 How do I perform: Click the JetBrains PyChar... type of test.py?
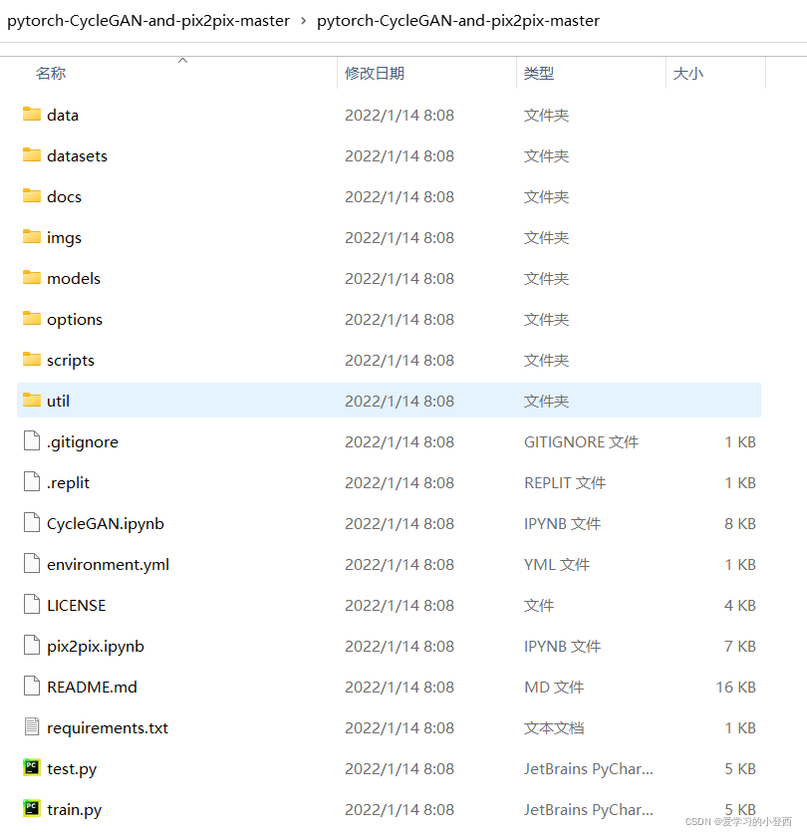(x=589, y=769)
